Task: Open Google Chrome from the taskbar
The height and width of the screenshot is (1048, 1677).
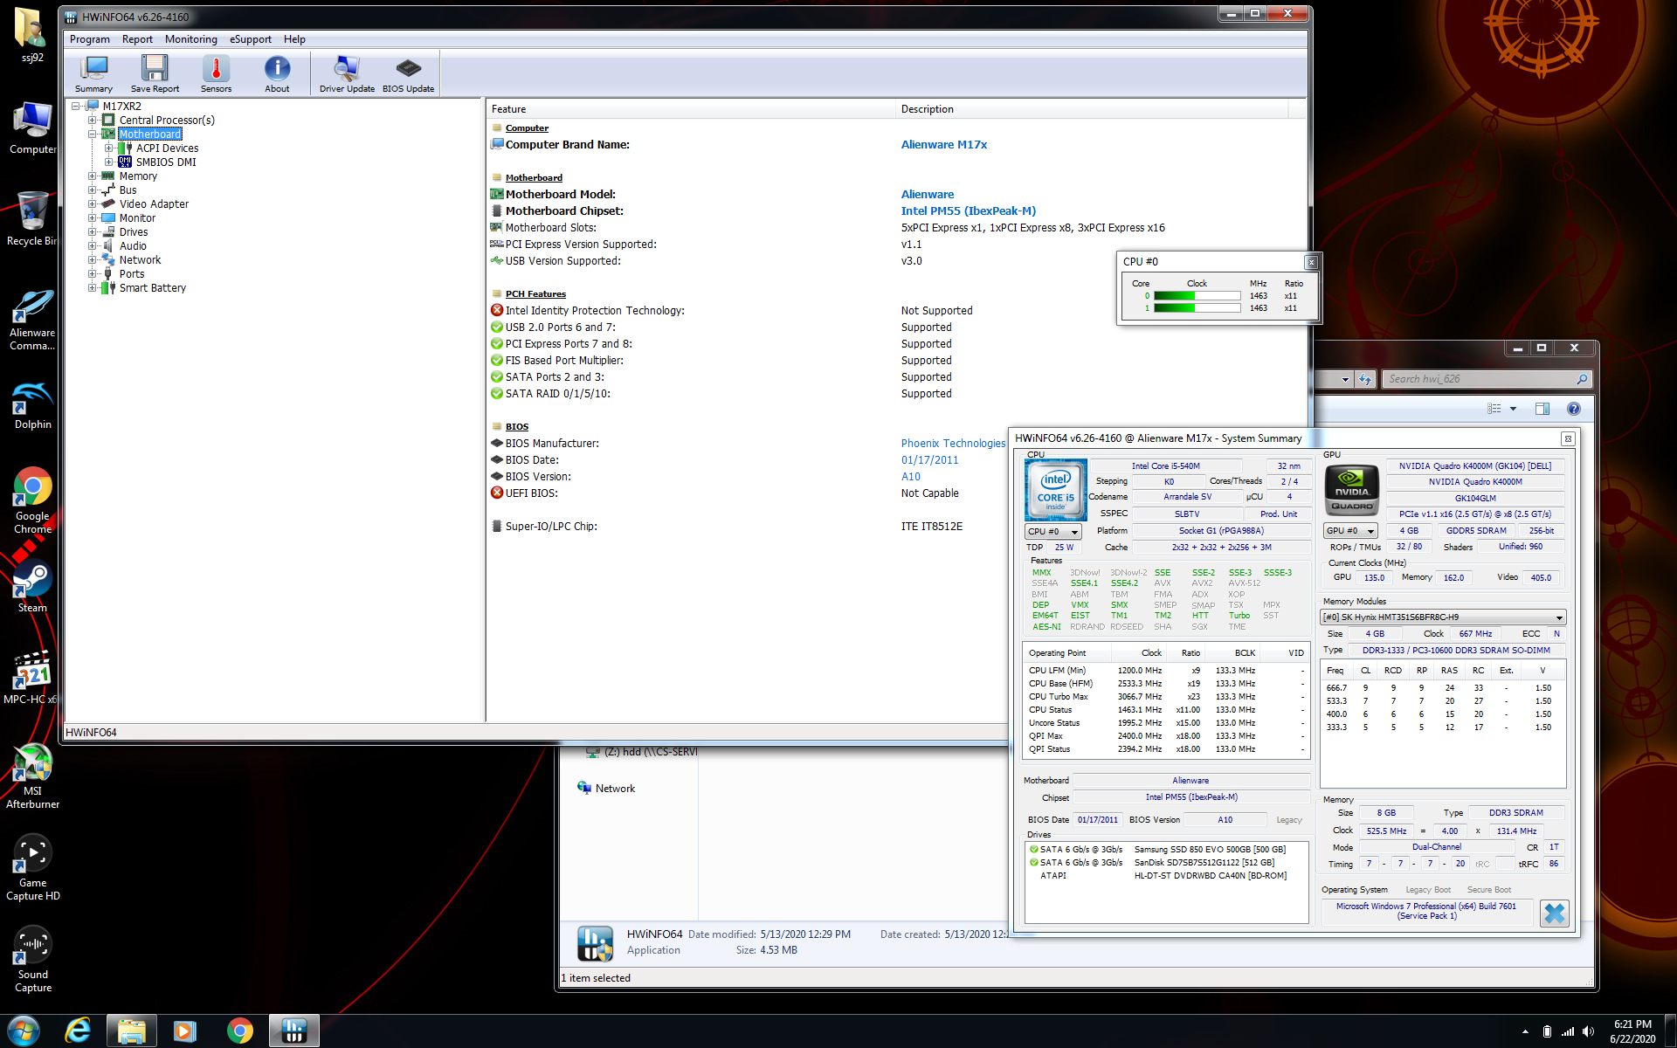Action: (x=239, y=1031)
